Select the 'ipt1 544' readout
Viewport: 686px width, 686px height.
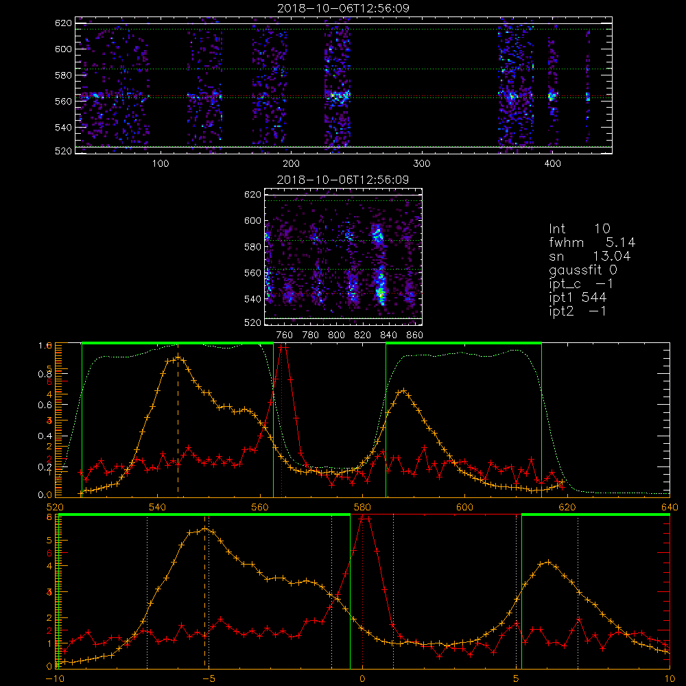click(578, 298)
